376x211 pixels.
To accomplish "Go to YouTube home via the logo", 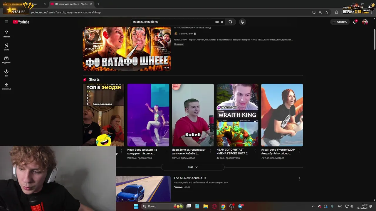I will (21, 22).
